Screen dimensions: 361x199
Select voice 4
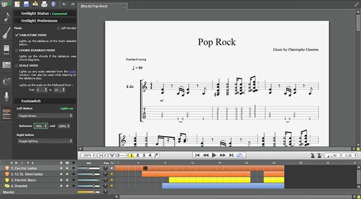(150, 155)
